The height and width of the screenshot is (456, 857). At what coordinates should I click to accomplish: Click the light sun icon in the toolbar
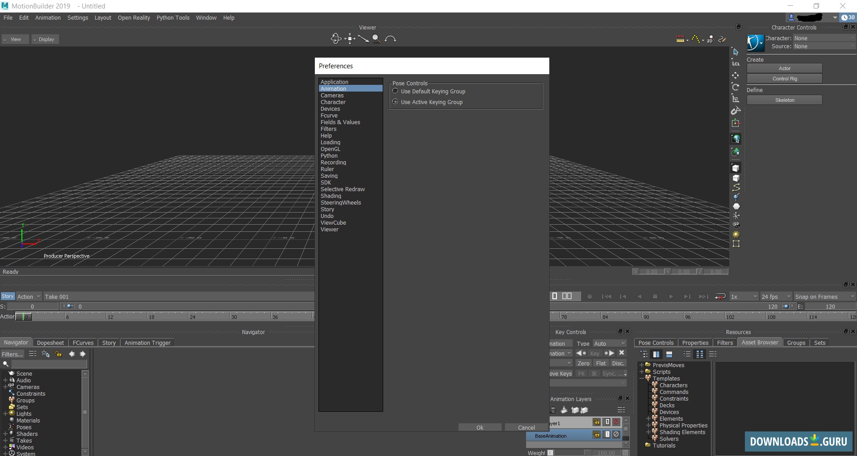tap(736, 234)
